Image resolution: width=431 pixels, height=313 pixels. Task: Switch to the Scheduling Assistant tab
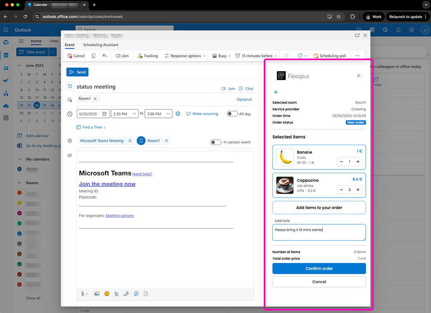click(101, 45)
